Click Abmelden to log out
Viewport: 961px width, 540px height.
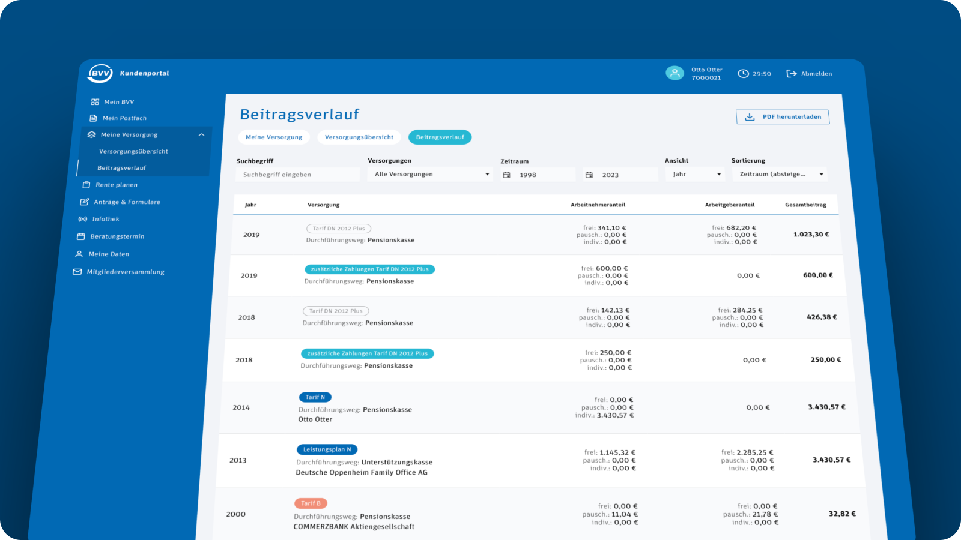point(816,74)
